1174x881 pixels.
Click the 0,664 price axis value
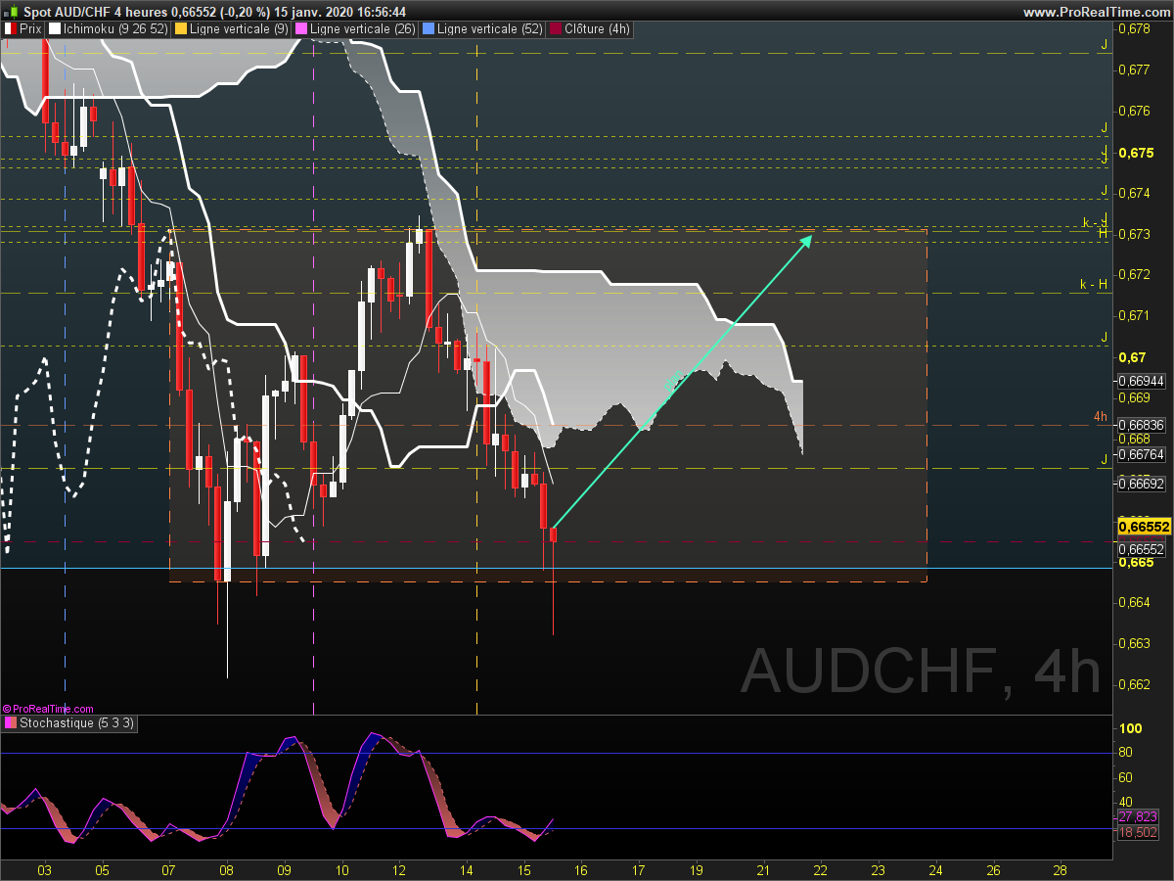[x=1134, y=602]
